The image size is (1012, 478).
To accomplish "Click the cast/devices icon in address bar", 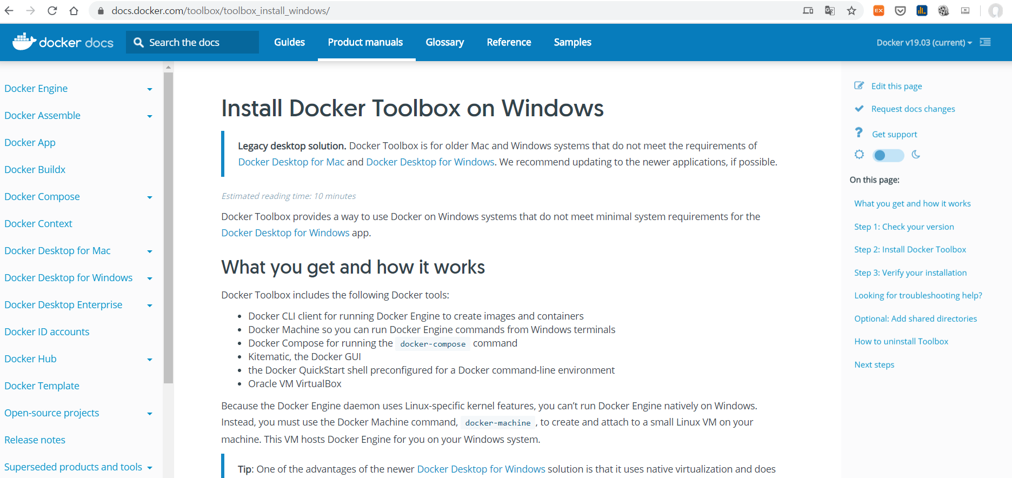I will click(x=808, y=10).
